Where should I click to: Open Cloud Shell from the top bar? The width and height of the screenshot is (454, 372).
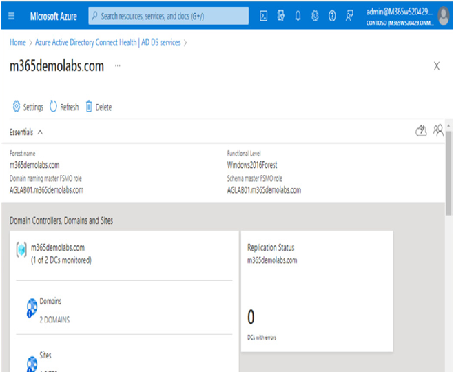[263, 16]
